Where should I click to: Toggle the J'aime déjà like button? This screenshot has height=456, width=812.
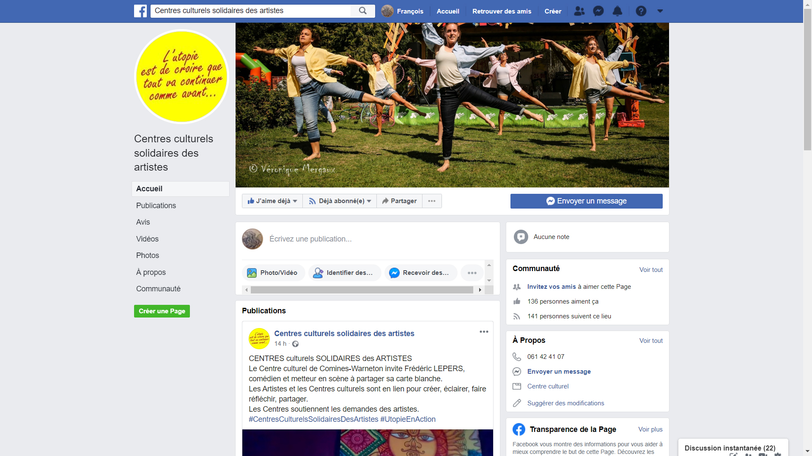click(272, 201)
